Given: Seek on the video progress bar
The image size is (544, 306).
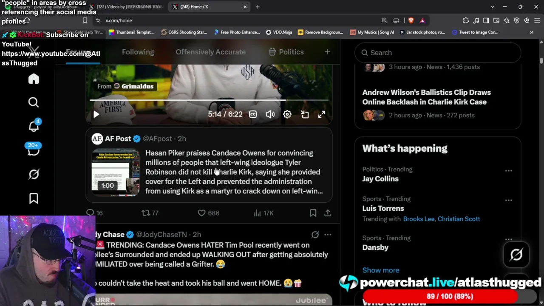Looking at the screenshot, I should pos(209,100).
